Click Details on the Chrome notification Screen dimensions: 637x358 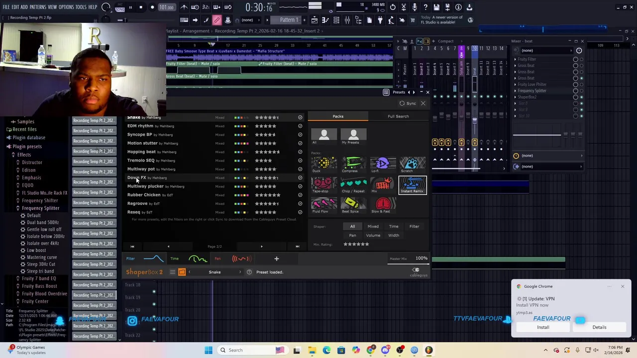click(x=599, y=327)
